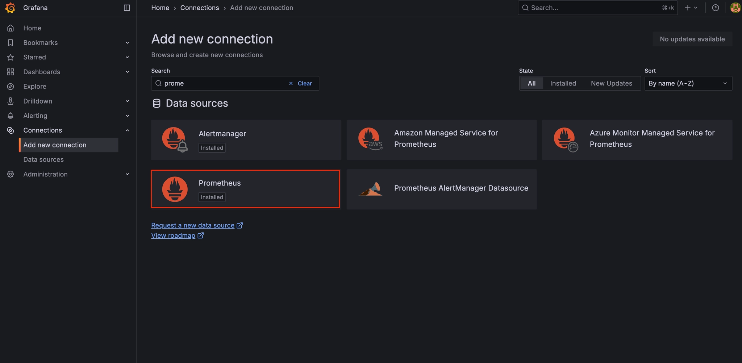The width and height of the screenshot is (742, 363).
Task: Click Installed badge on Alertmanager card
Action: coord(212,148)
